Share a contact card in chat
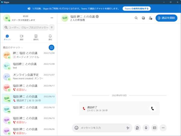 (154, 128)
